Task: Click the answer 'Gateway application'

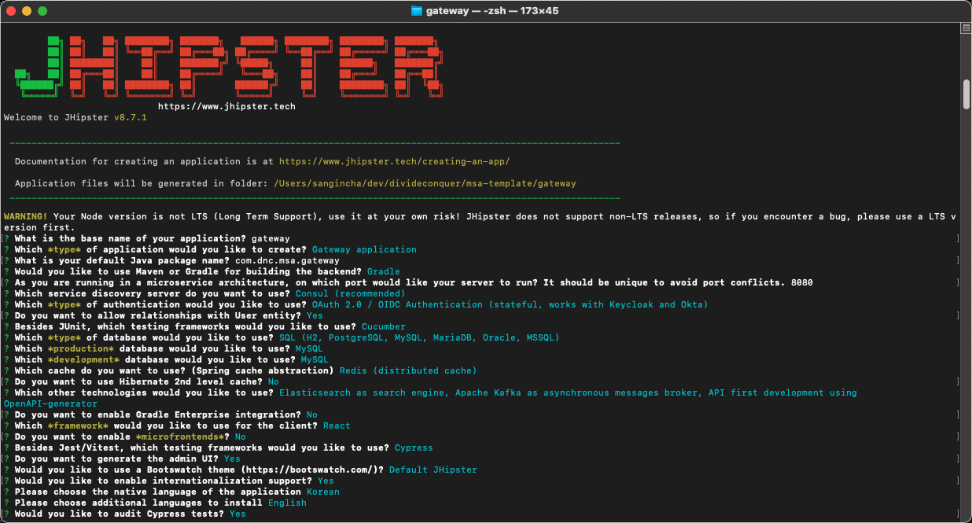Action: [x=364, y=249]
